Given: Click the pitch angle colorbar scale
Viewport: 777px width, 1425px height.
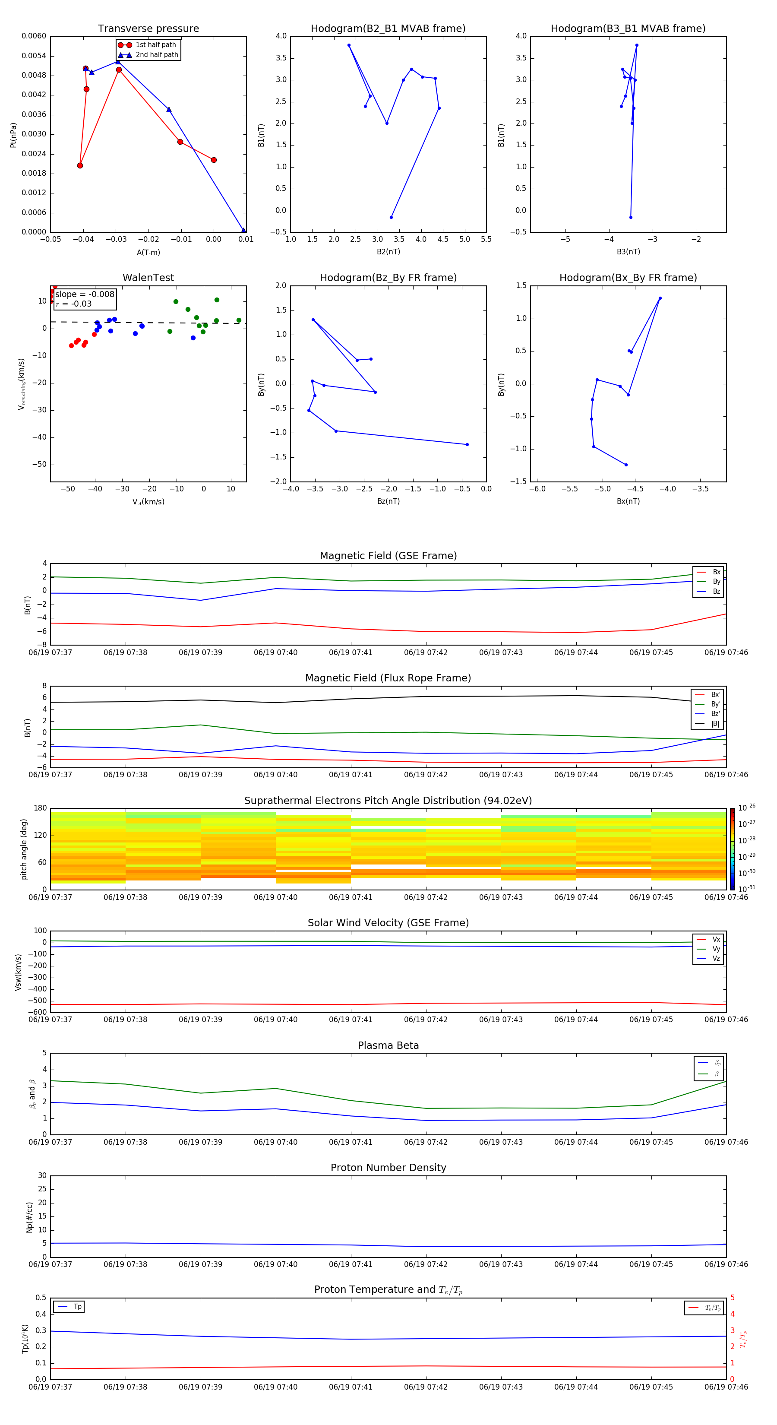Looking at the screenshot, I should [732, 849].
